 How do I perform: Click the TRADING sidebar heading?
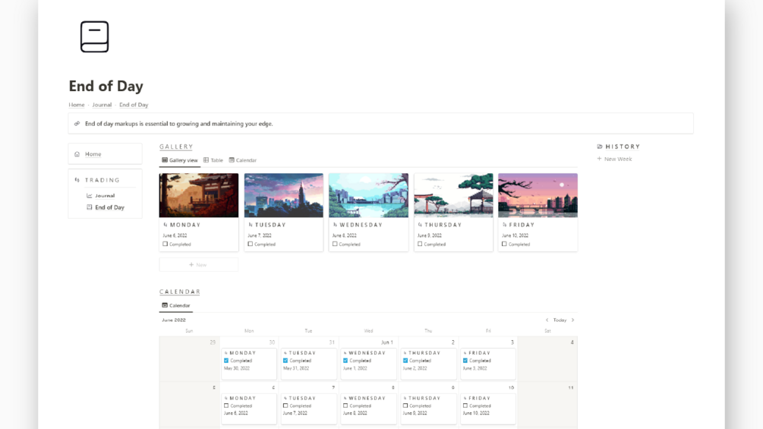click(102, 180)
